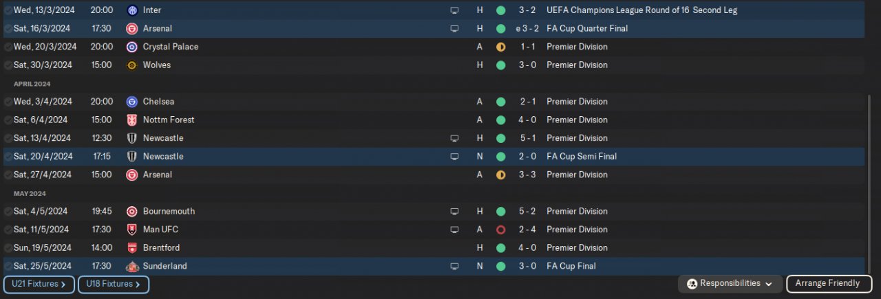Toggle checkmark beside Sat, 6/4/2024 fixture
This screenshot has height=299, width=881.
pyautogui.click(x=8, y=120)
